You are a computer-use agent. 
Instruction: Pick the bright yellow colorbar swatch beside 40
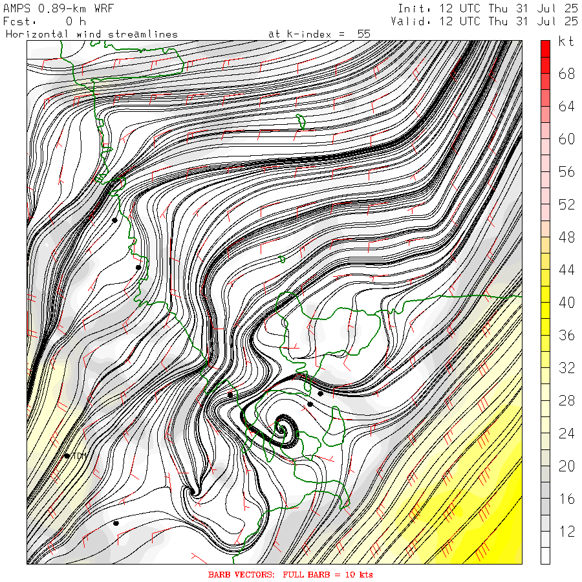[545, 310]
